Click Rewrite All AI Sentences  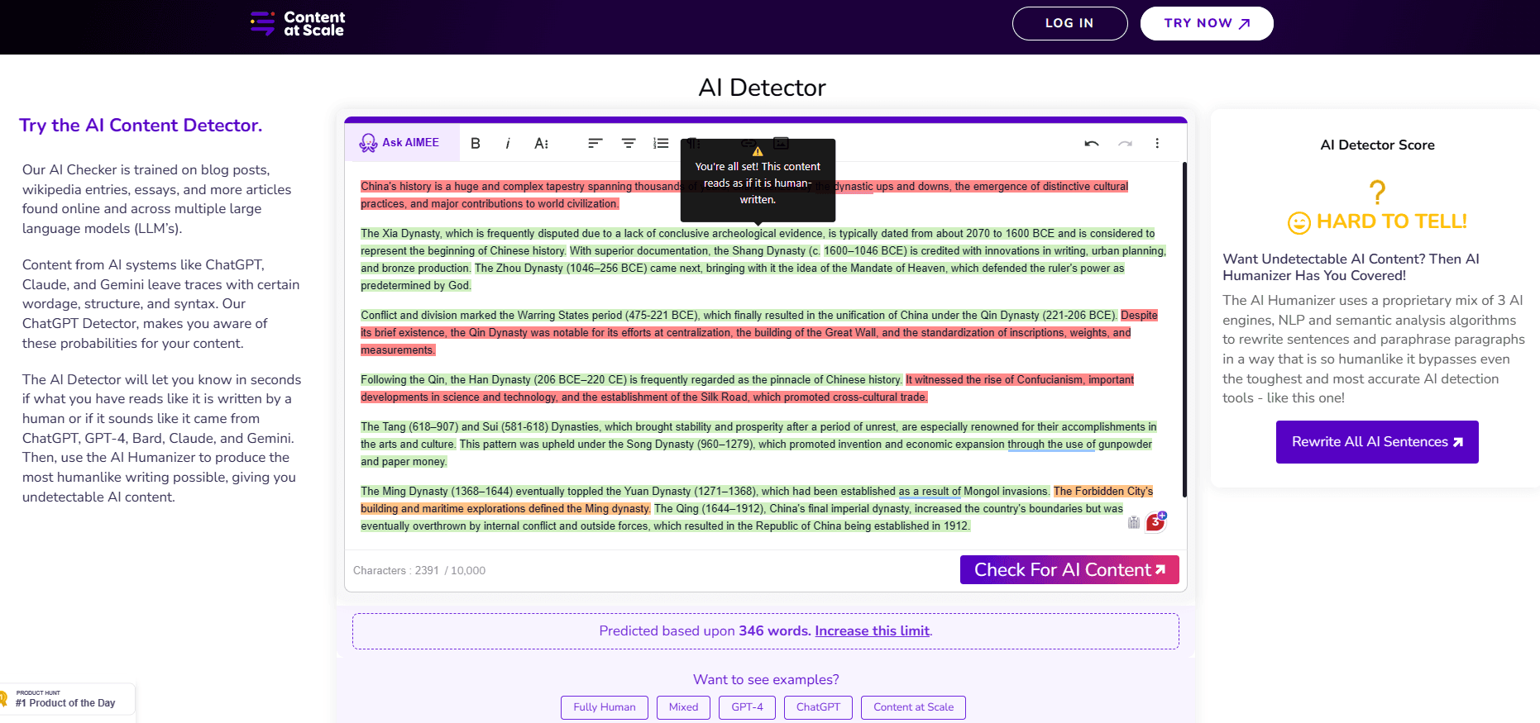(x=1376, y=442)
